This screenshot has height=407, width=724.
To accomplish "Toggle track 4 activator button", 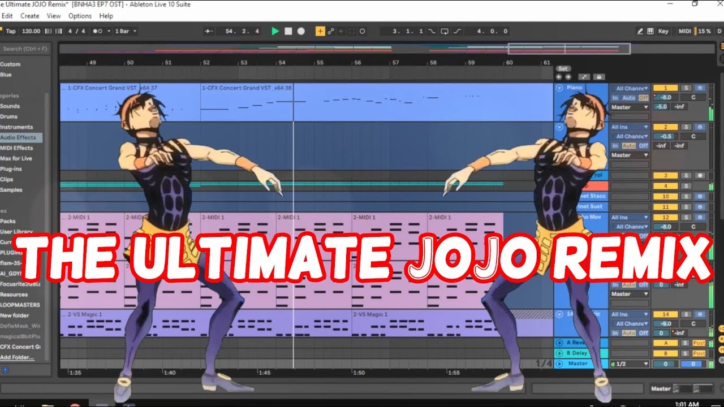I will click(666, 186).
